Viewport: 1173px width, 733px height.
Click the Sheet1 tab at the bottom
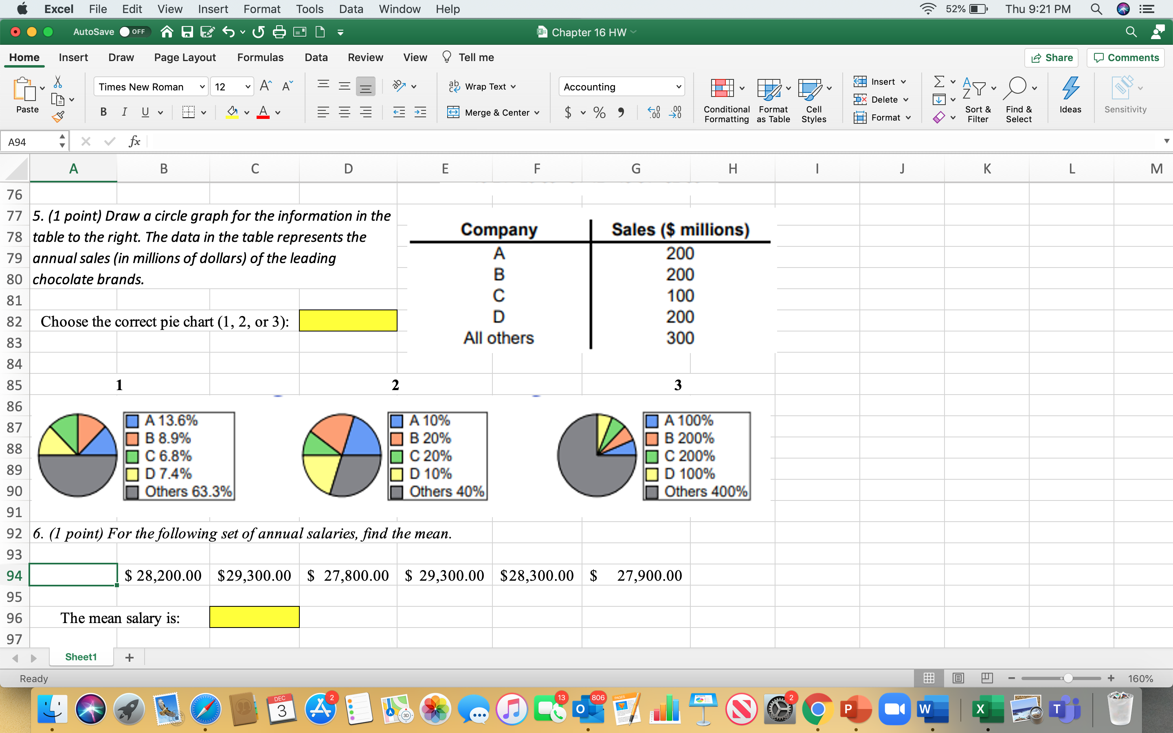coord(81,657)
